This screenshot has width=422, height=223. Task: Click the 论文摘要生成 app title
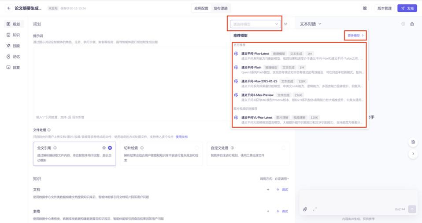[x=28, y=8]
